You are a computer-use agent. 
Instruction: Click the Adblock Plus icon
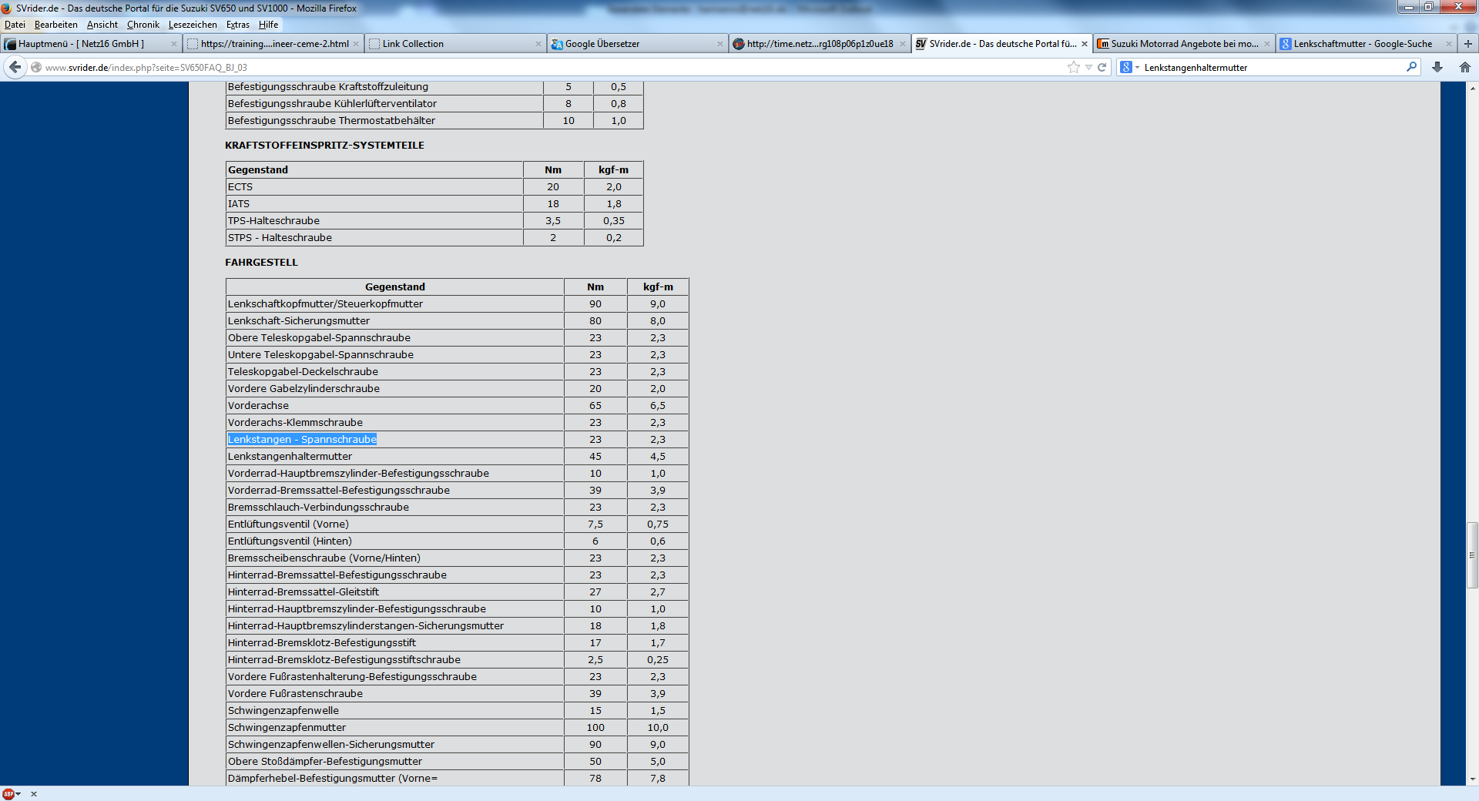8,794
